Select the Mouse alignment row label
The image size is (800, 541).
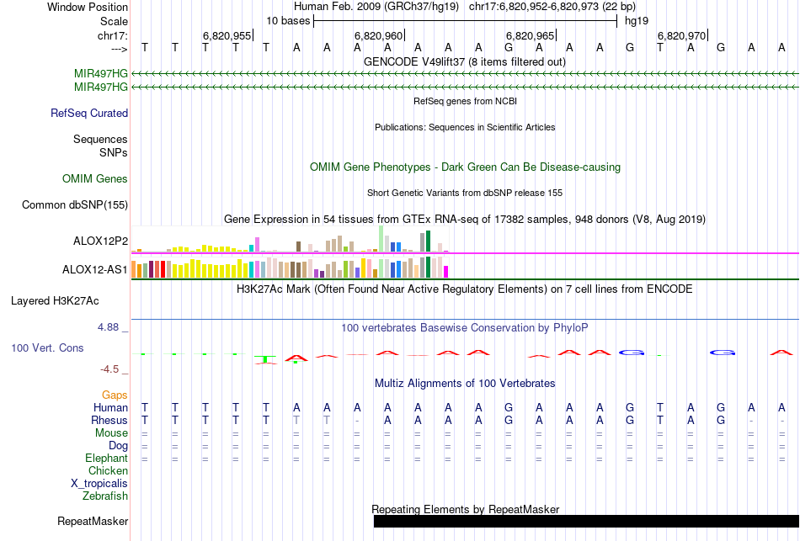click(112, 433)
